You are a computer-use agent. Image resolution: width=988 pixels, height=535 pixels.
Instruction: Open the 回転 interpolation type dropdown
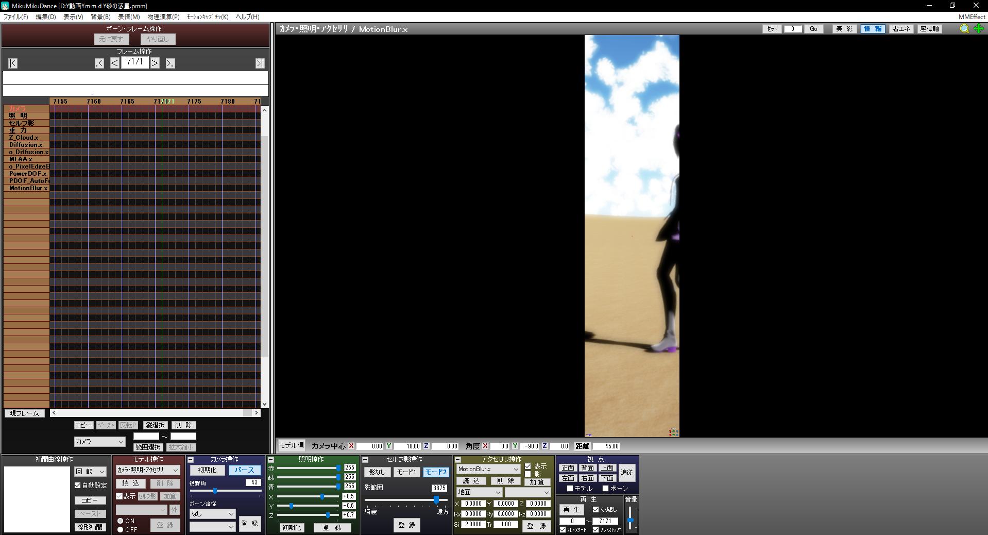click(91, 472)
